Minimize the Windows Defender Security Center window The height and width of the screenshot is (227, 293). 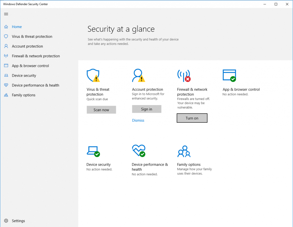[x=265, y=4]
